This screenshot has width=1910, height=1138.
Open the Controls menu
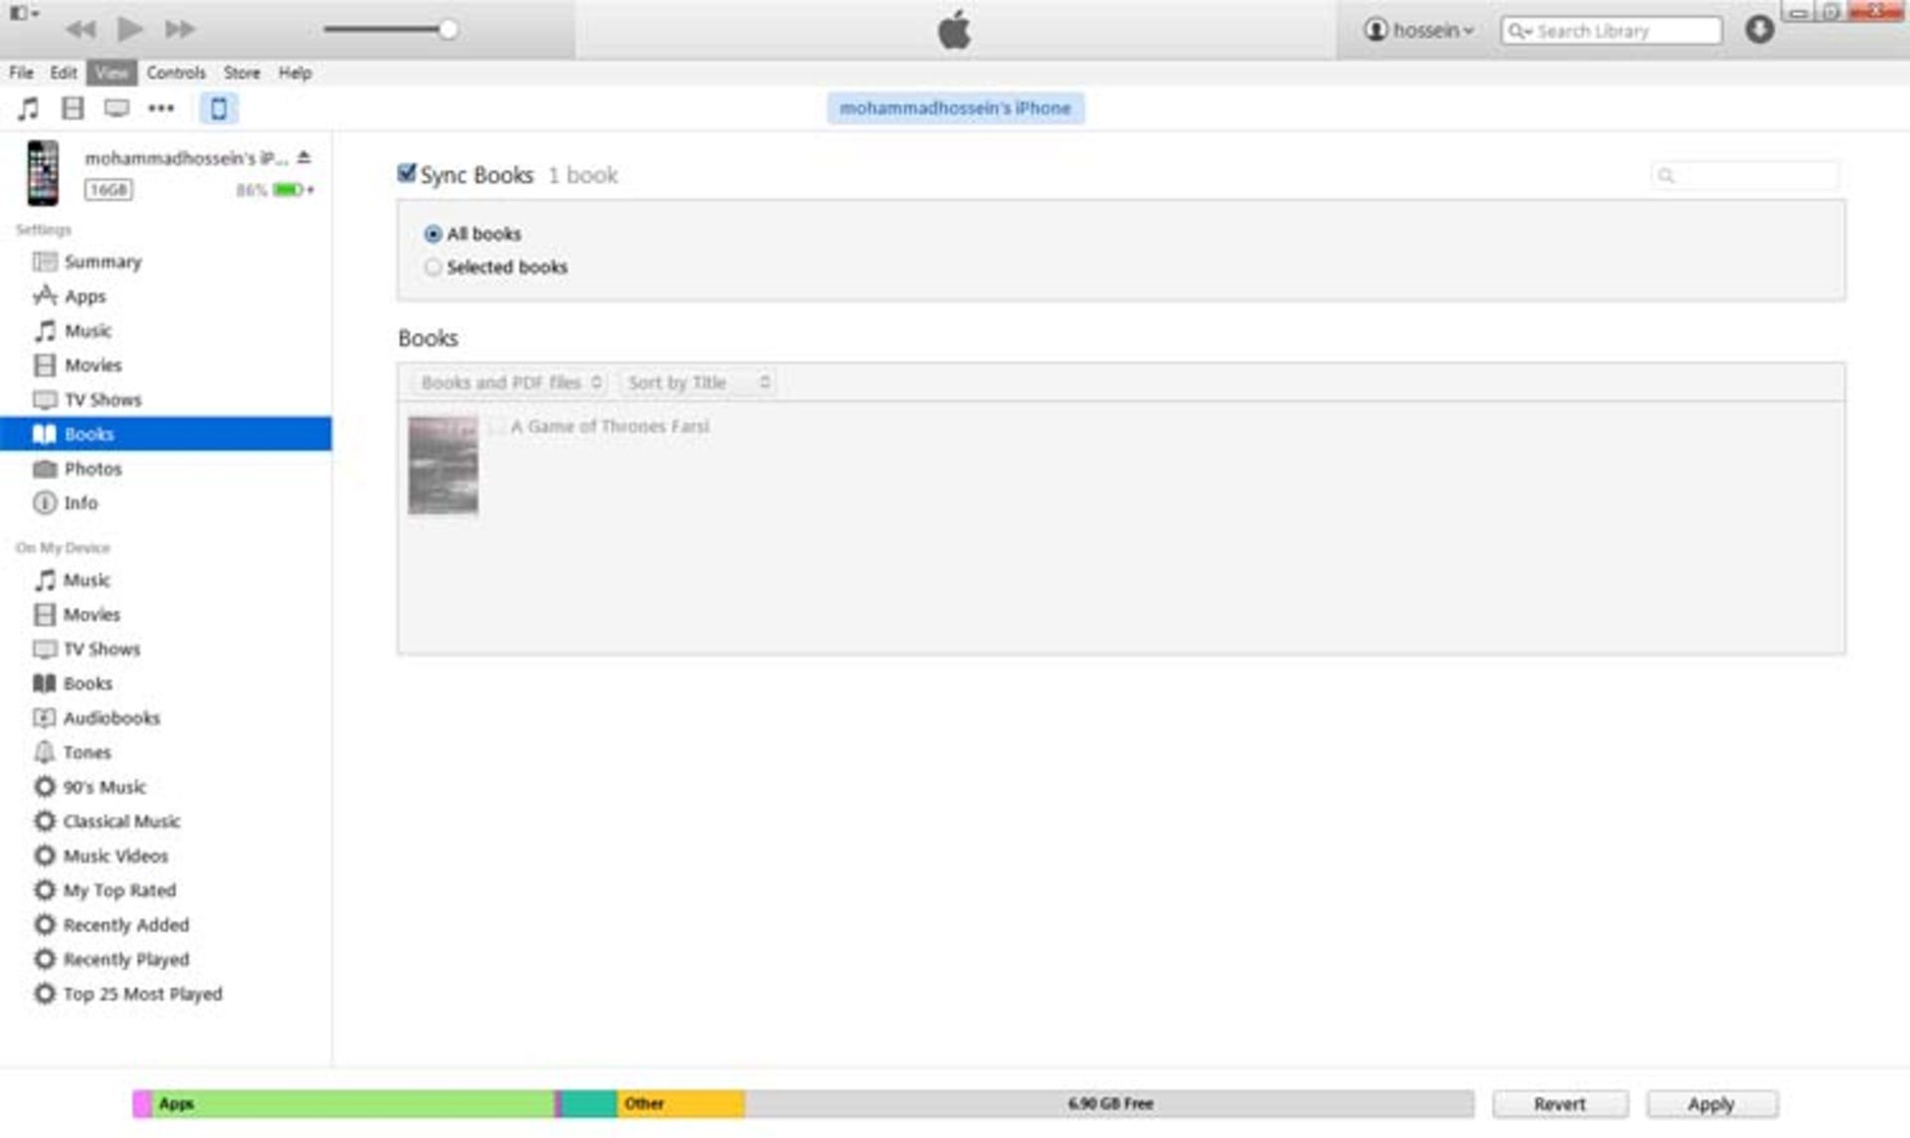point(176,73)
